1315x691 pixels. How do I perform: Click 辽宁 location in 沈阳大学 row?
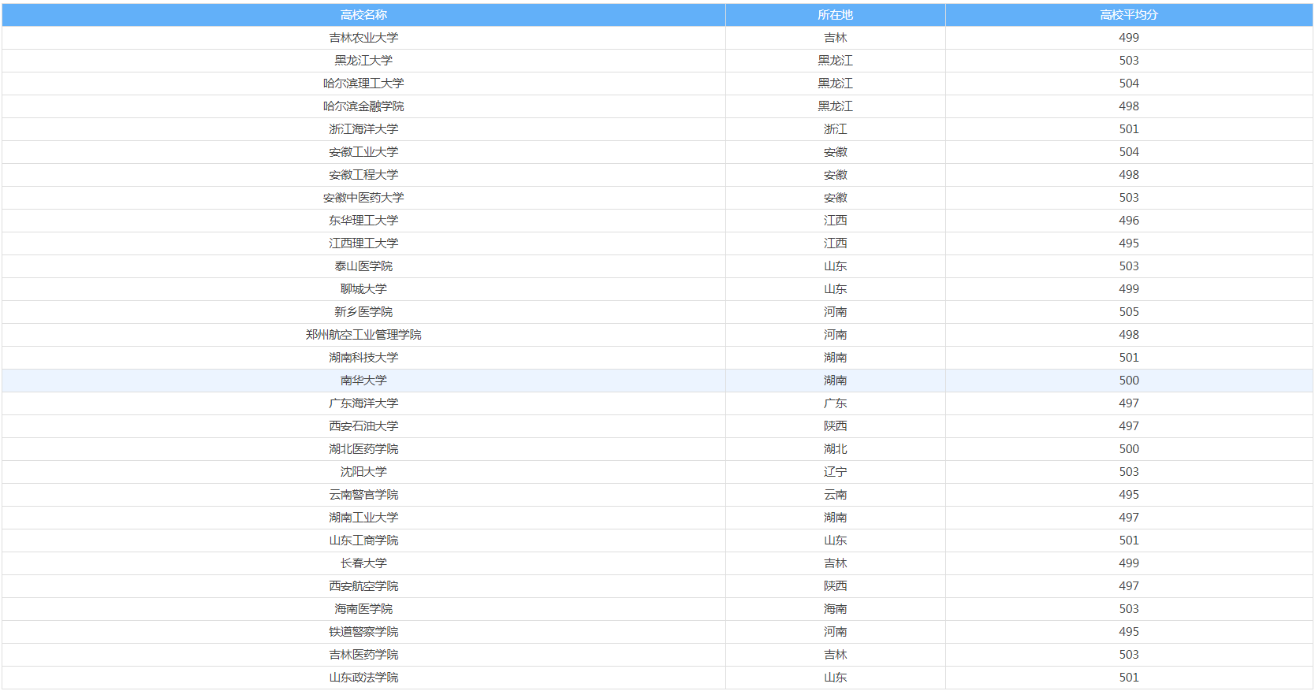tap(836, 472)
